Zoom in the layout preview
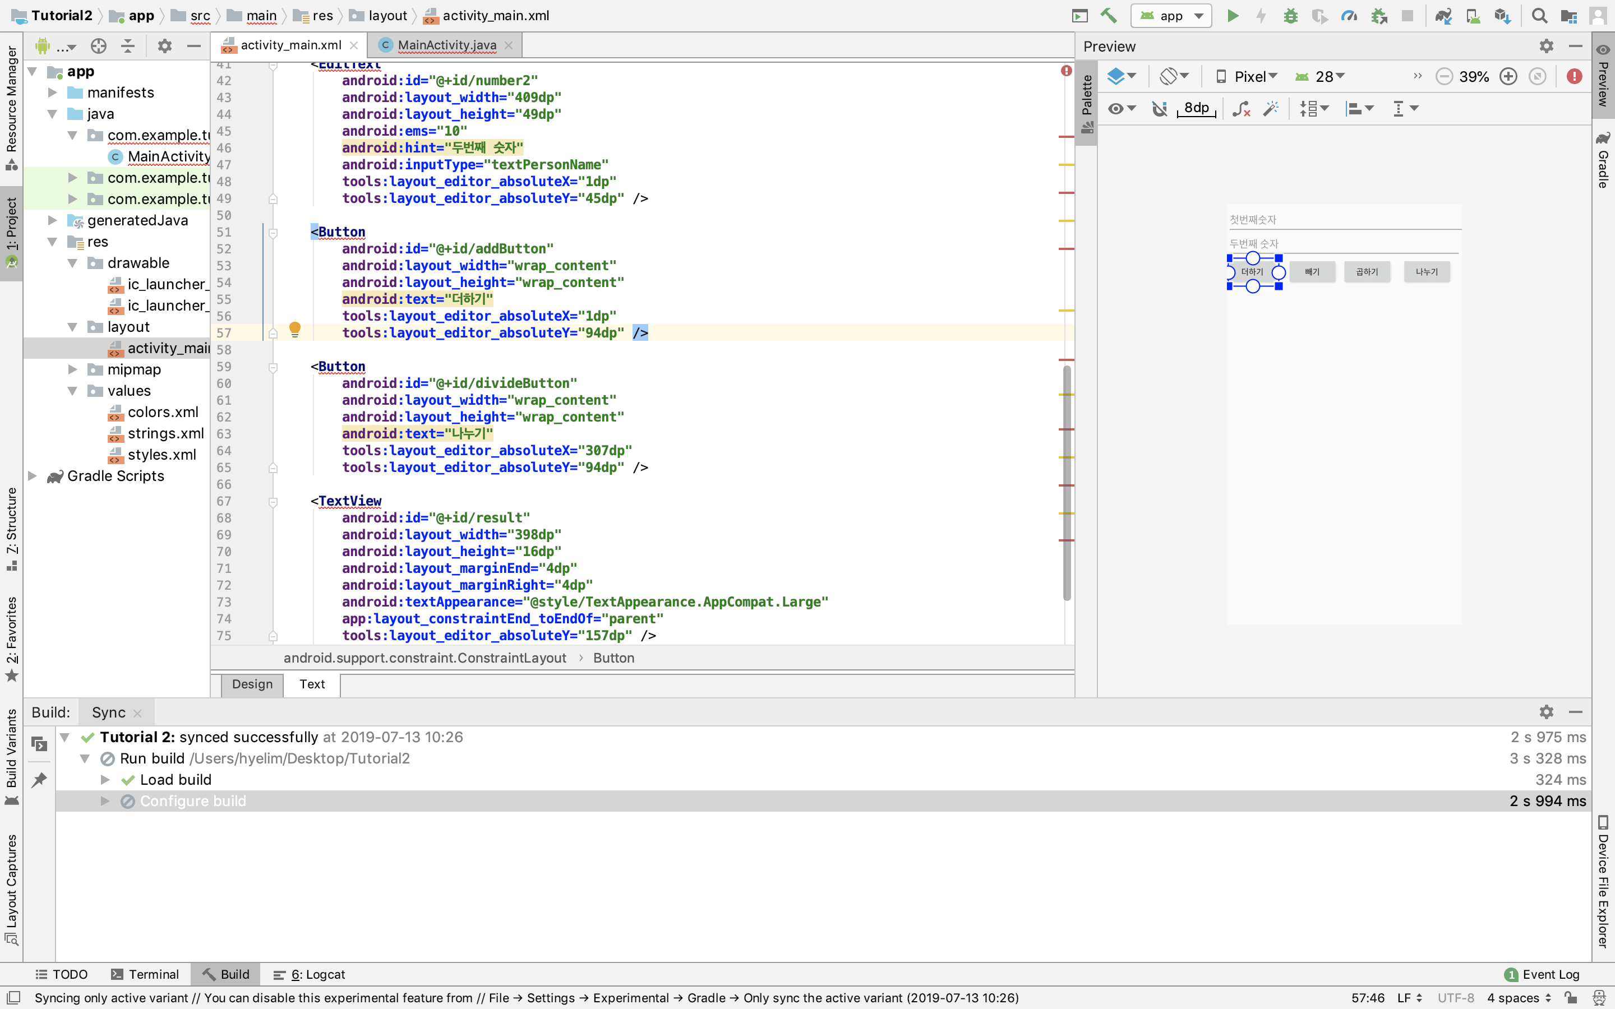Screen dimensions: 1615x1009 (1508, 77)
